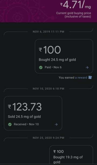The image size is (97, 165).
Task: Open arrow on ₹123.73 sold gold card
Action: tap(56, 124)
